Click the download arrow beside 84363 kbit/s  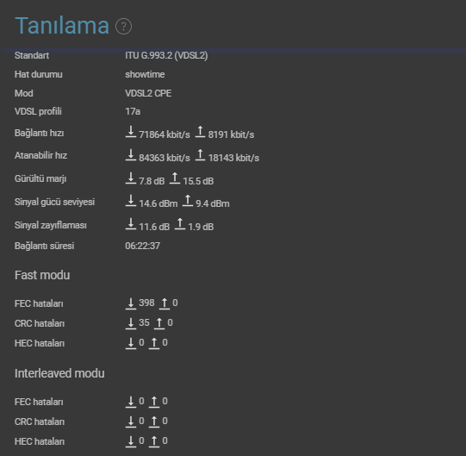[130, 155]
